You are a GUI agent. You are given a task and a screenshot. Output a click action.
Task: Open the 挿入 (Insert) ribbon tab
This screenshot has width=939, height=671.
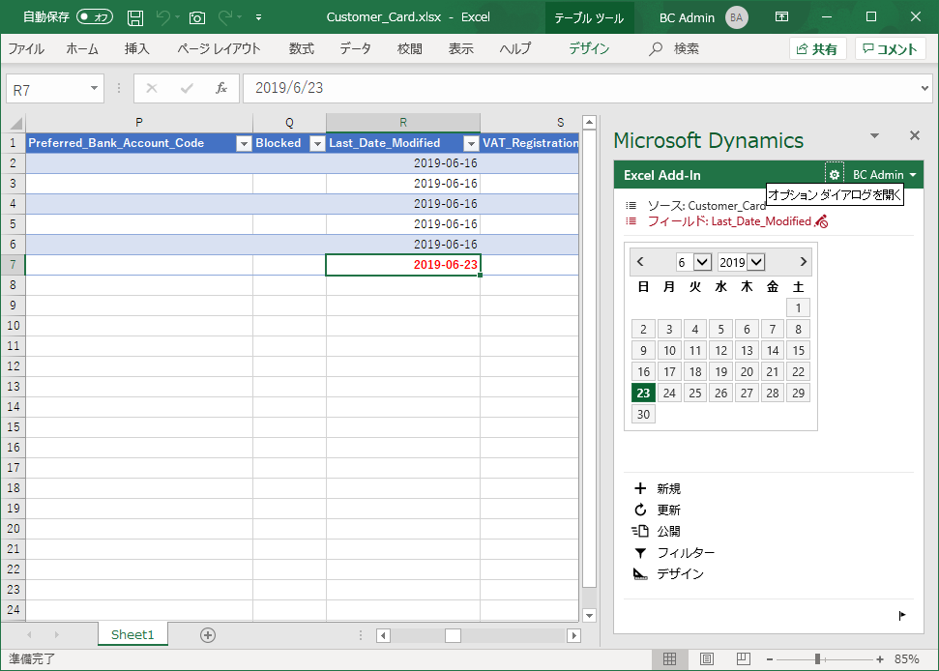click(137, 48)
